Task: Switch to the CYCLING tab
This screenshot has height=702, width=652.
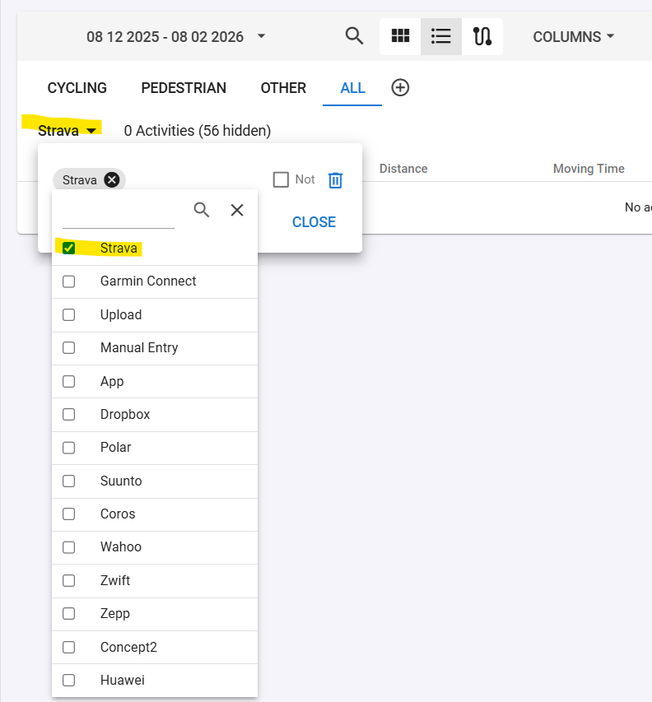Action: pos(77,88)
